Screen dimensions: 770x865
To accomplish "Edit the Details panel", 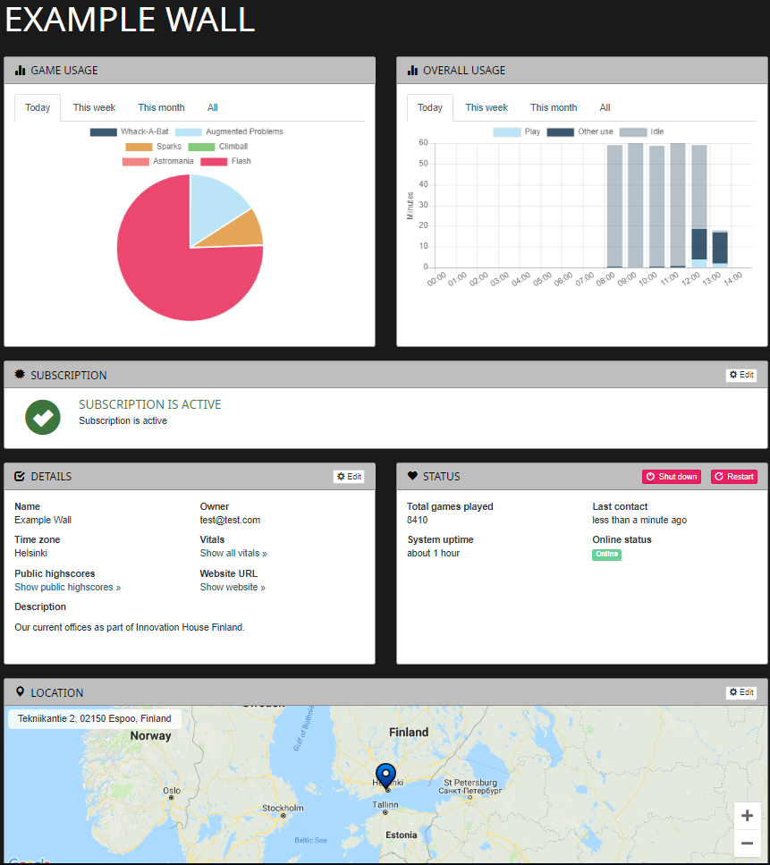I will click(349, 476).
